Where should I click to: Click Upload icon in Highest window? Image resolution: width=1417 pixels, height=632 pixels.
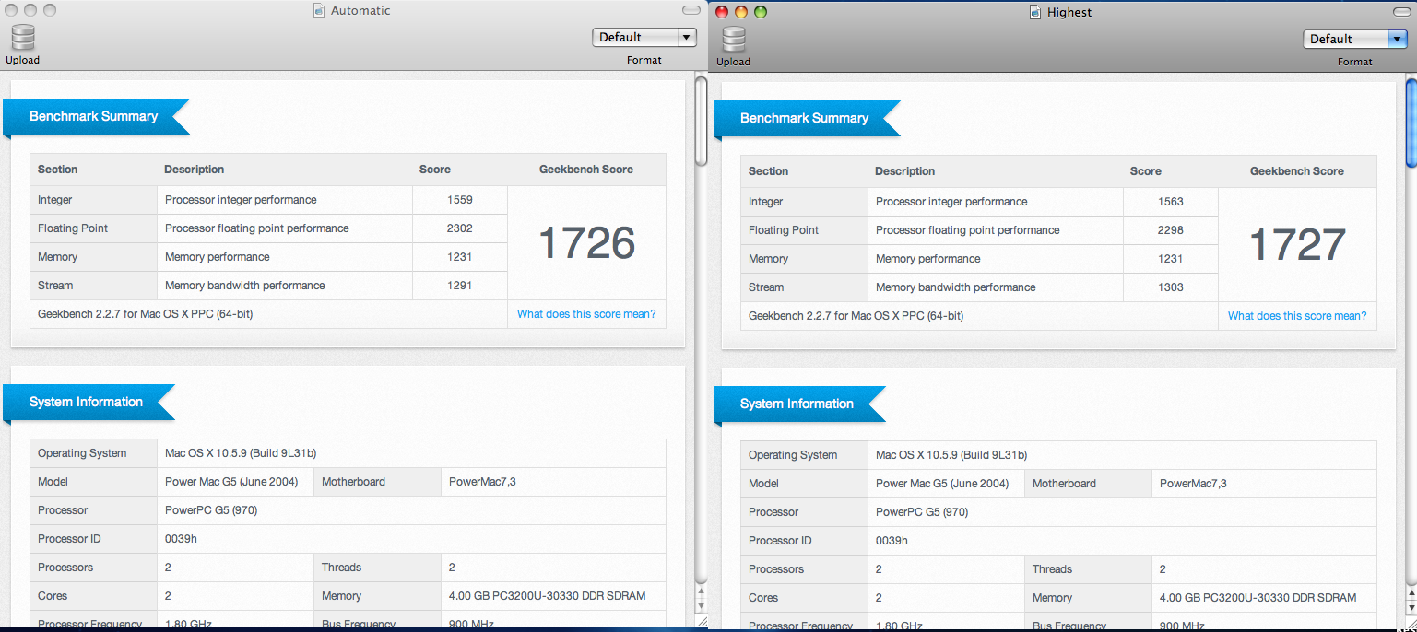[734, 40]
